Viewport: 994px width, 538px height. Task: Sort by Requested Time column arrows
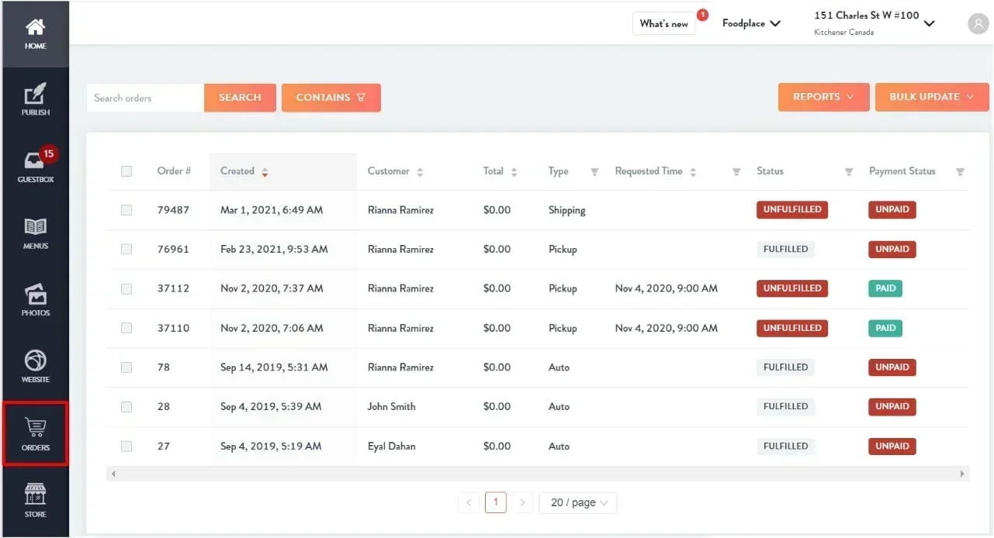click(693, 172)
